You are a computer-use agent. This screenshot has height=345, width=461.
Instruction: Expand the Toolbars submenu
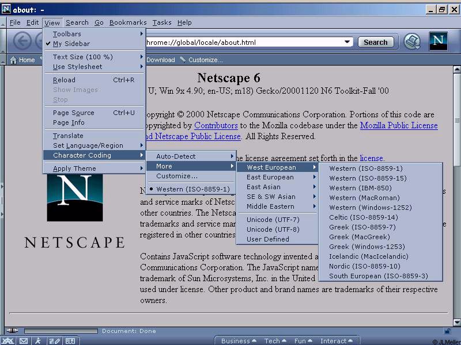[x=94, y=34]
